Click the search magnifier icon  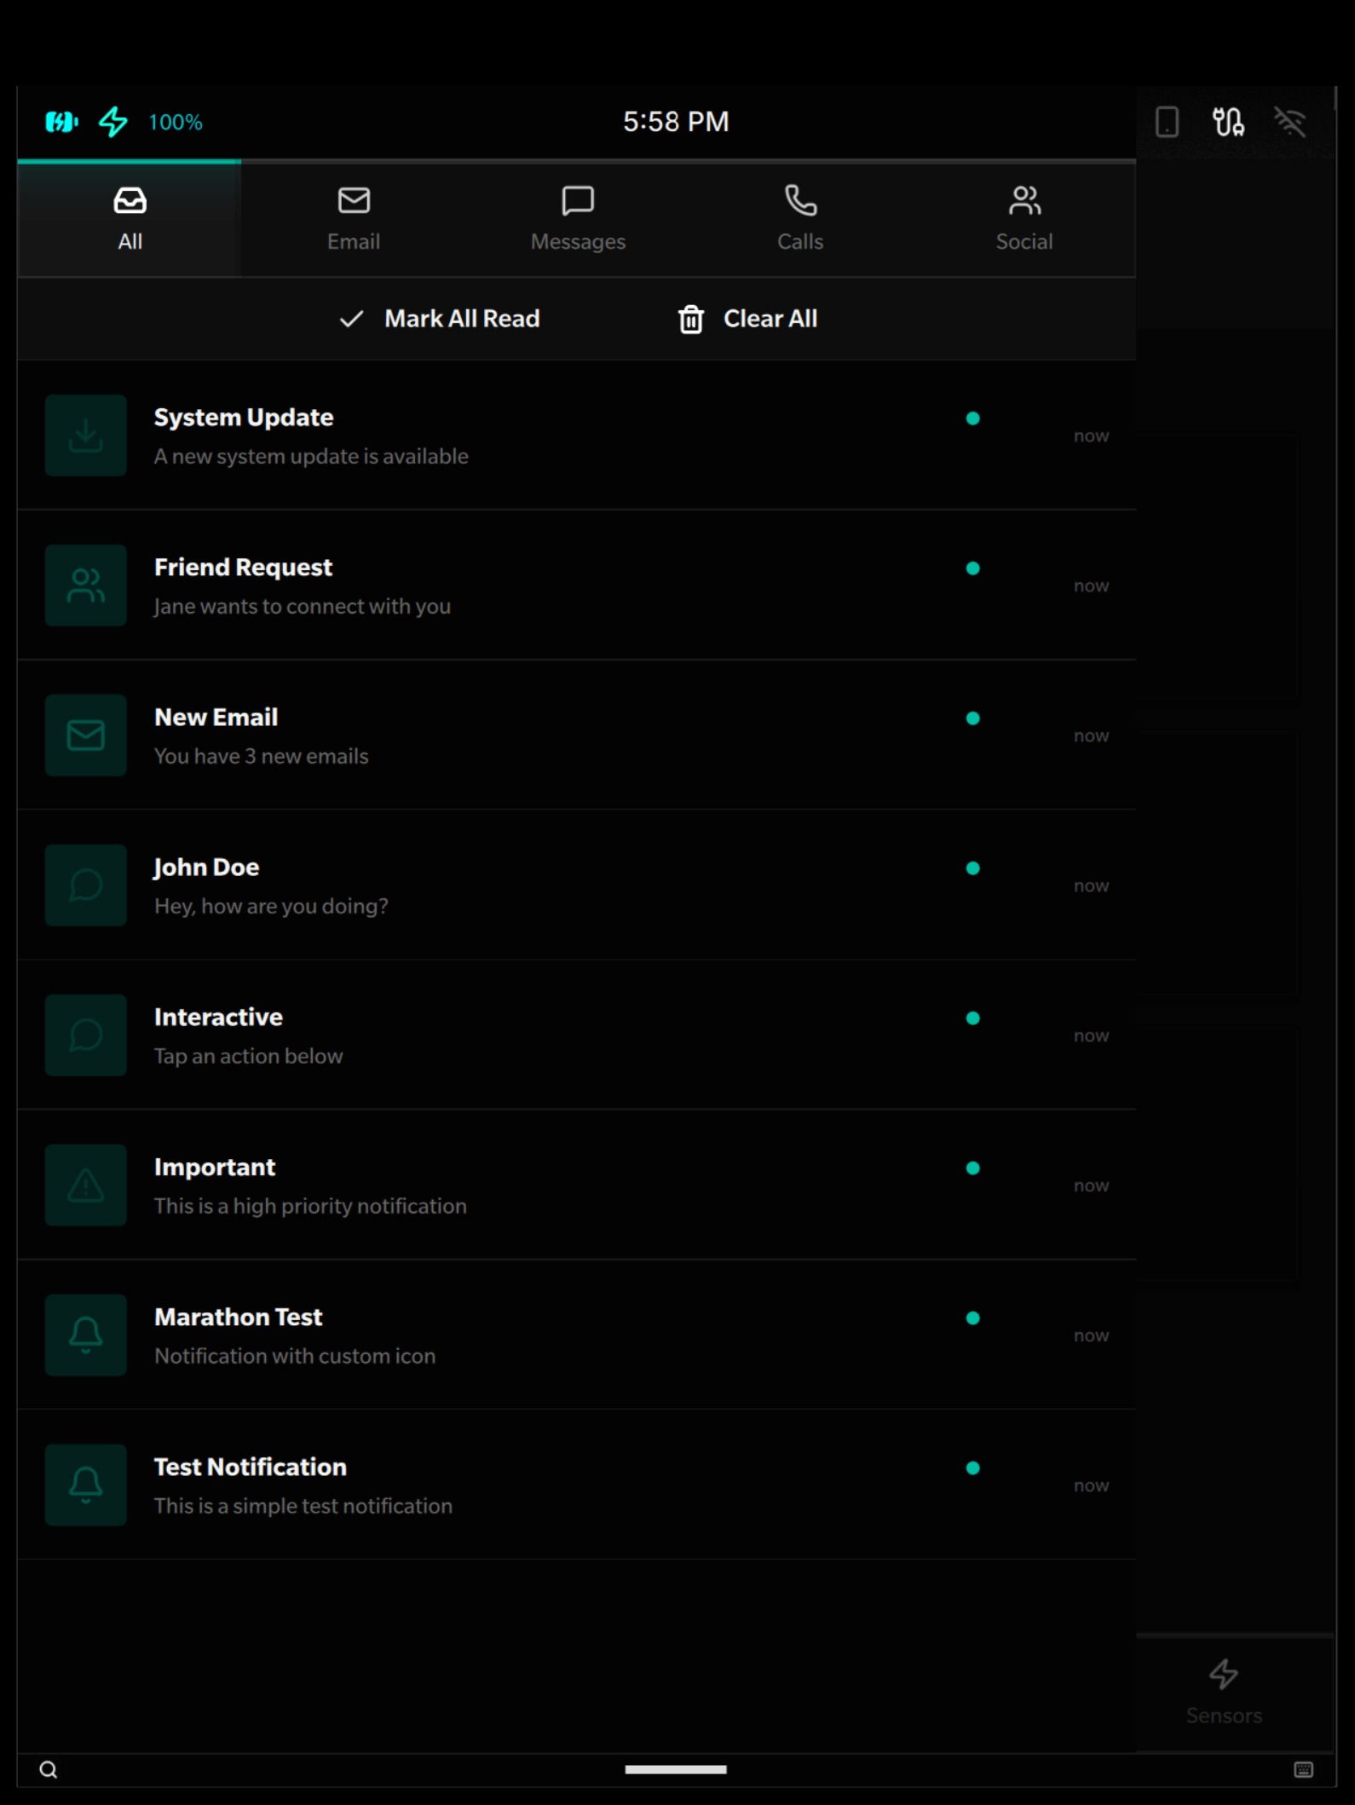(49, 1770)
